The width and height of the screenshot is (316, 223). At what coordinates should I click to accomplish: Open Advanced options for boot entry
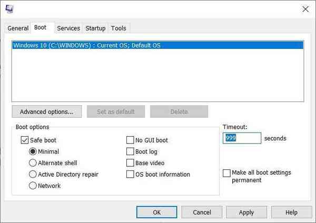tap(47, 111)
